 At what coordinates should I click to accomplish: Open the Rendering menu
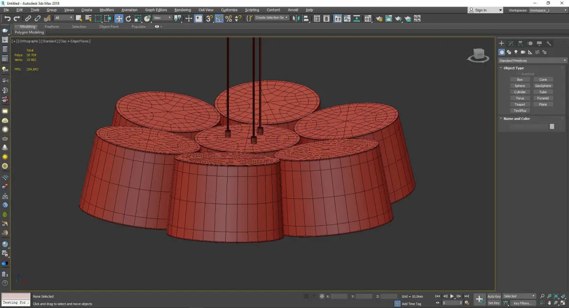click(183, 10)
